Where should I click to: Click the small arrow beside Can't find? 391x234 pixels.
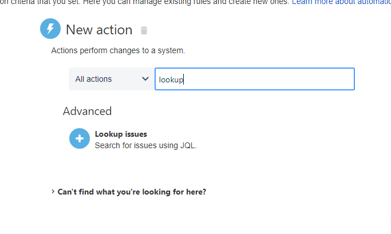(53, 192)
